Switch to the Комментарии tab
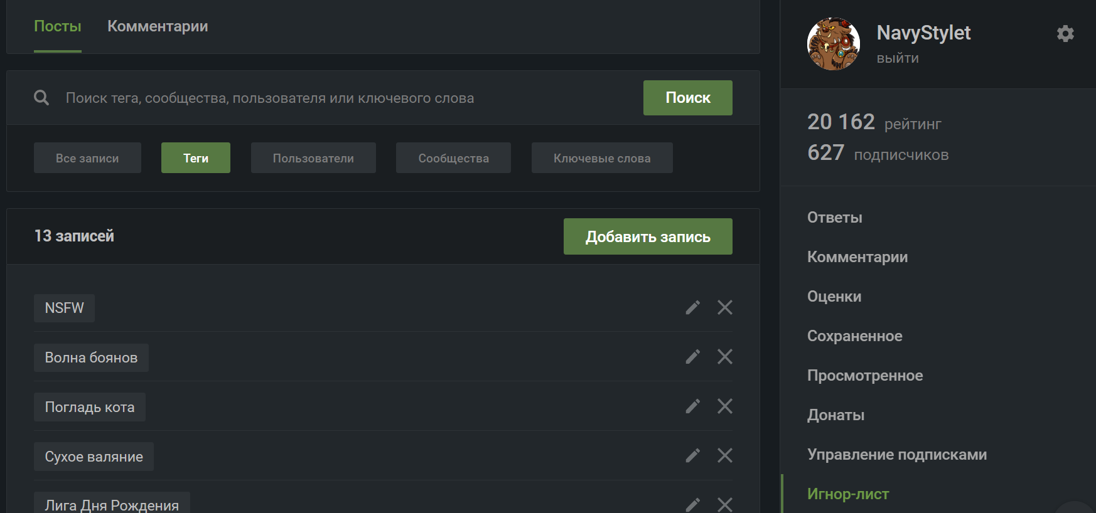1096x513 pixels. [x=158, y=26]
